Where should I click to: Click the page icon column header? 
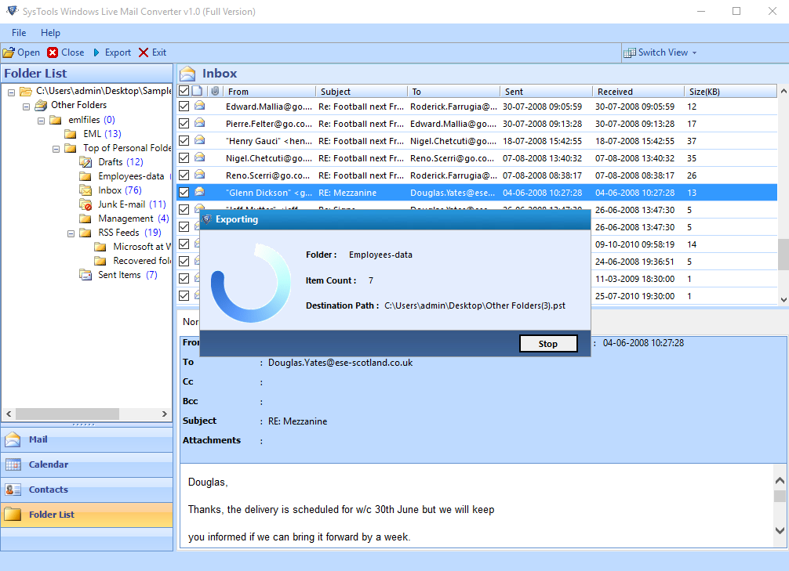tap(198, 91)
